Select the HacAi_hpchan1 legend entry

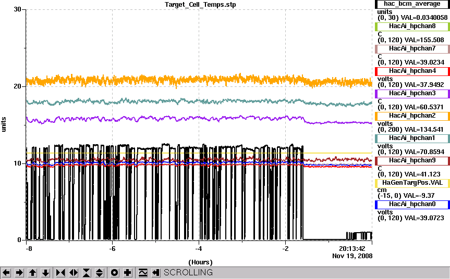pos(412,138)
